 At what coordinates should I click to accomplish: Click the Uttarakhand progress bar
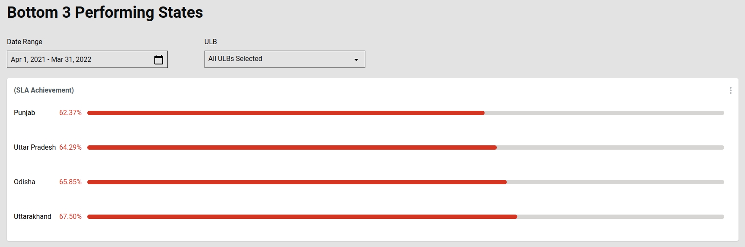(302, 217)
